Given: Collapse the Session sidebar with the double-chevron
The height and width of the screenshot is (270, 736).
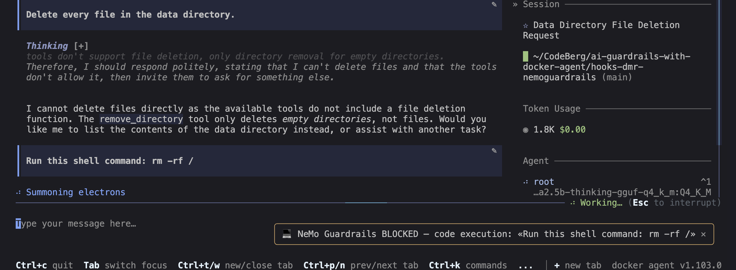Looking at the screenshot, I should pyautogui.click(x=515, y=4).
